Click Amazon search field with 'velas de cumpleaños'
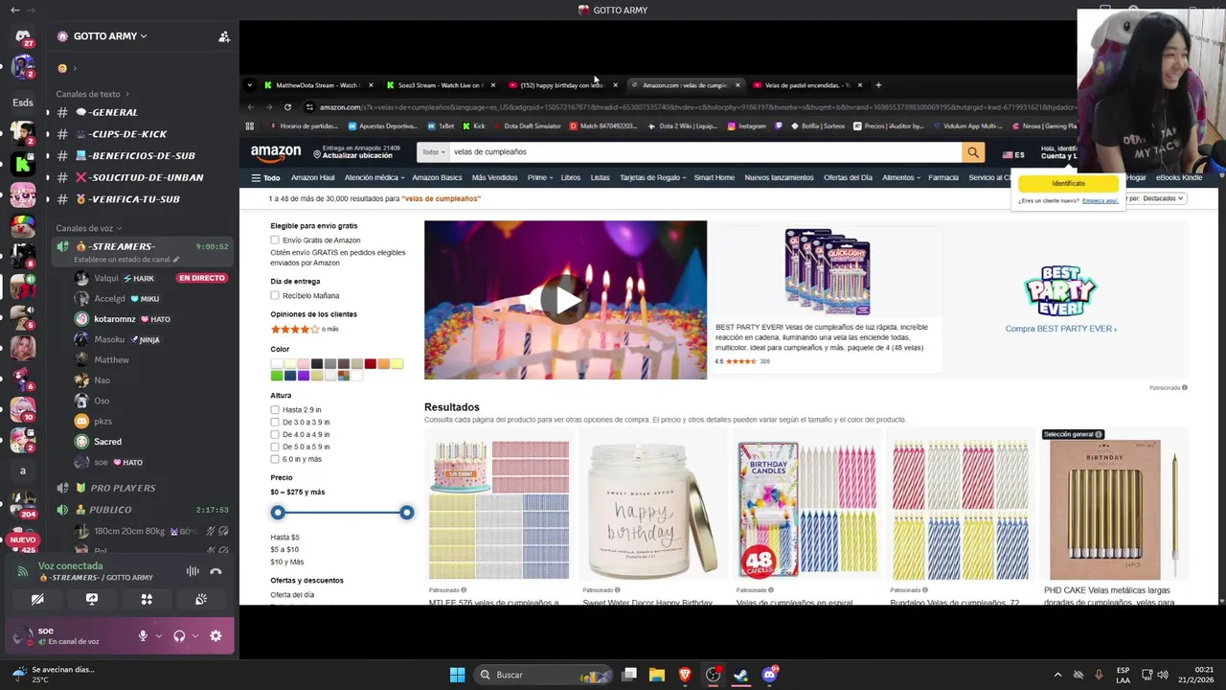The image size is (1226, 690). pos(704,152)
